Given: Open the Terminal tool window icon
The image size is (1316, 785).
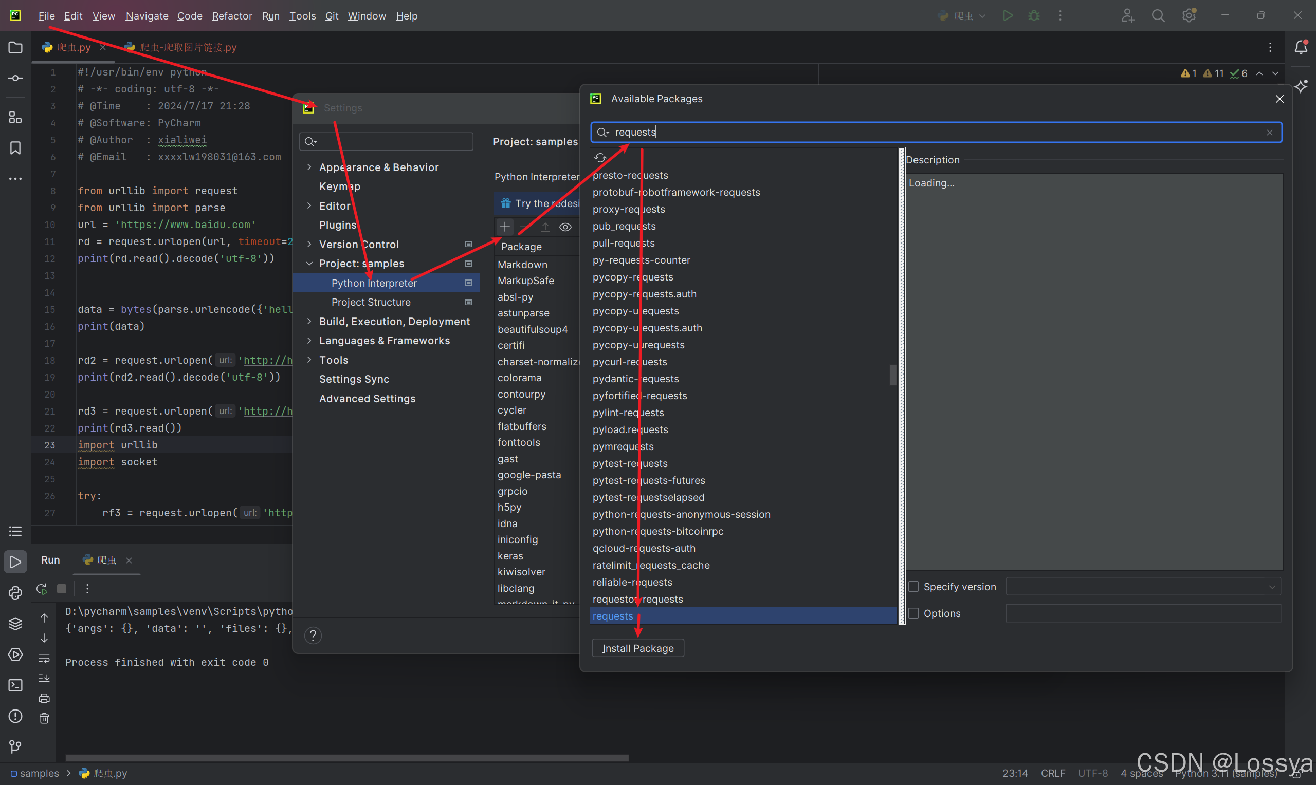Looking at the screenshot, I should click(x=15, y=685).
